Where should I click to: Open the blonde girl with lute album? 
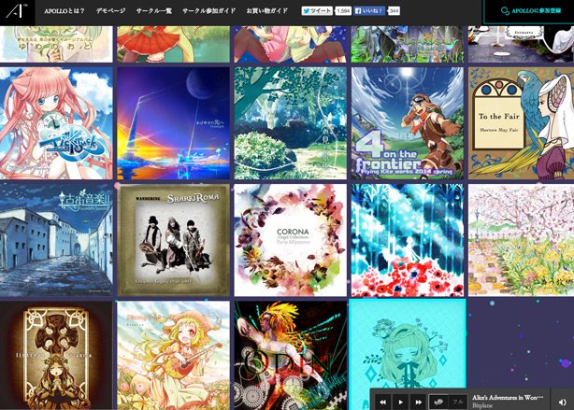coord(174,356)
